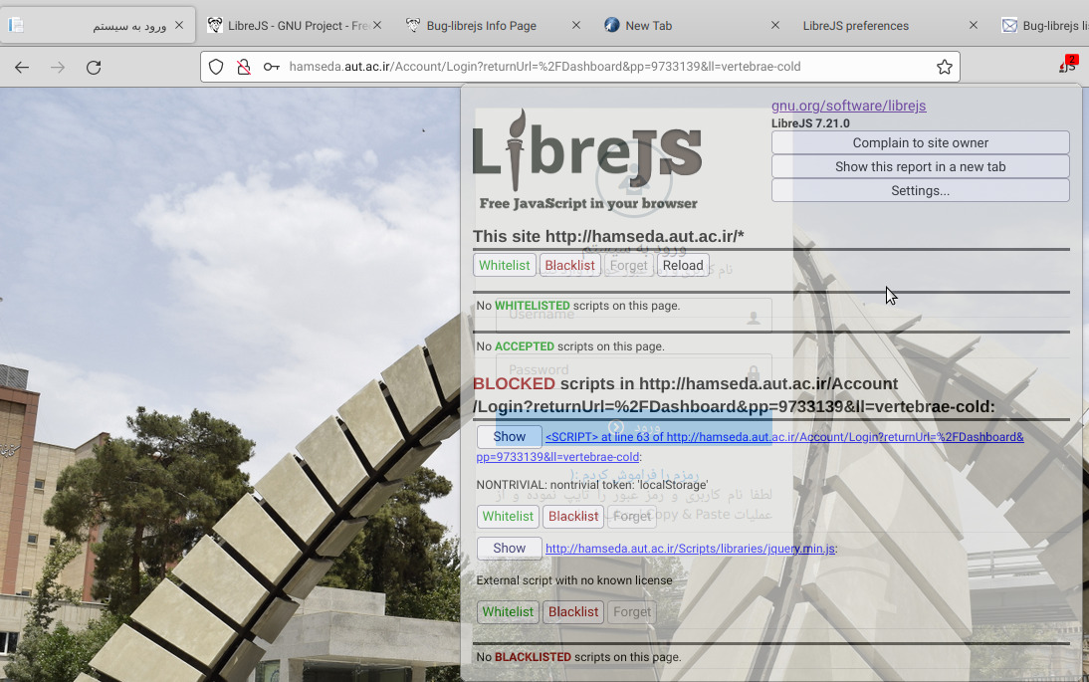This screenshot has height=682, width=1089.
Task: Click 'No ACCEPTED scripts on this page.'
Action: tap(570, 346)
